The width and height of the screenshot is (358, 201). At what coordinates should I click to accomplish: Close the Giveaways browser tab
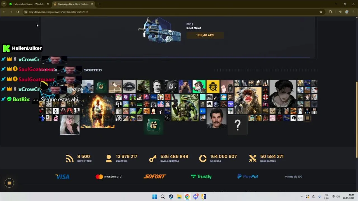tap(92, 4)
